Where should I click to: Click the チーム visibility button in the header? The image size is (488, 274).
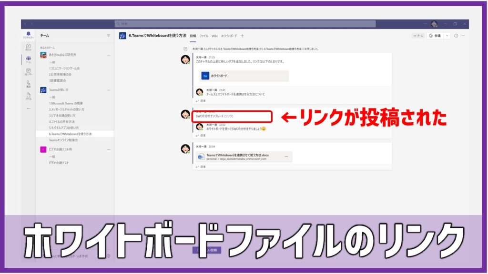click(418, 36)
